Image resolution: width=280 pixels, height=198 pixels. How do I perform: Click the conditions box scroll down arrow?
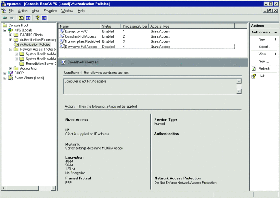pyautogui.click(x=239, y=91)
